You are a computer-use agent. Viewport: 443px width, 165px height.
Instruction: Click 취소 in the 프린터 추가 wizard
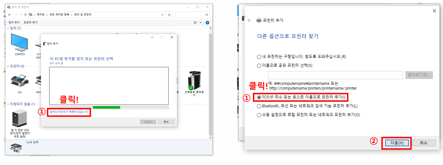point(424,143)
